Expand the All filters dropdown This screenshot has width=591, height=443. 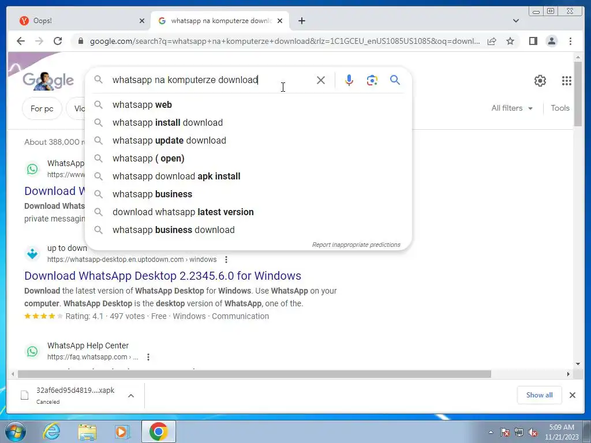tap(512, 108)
